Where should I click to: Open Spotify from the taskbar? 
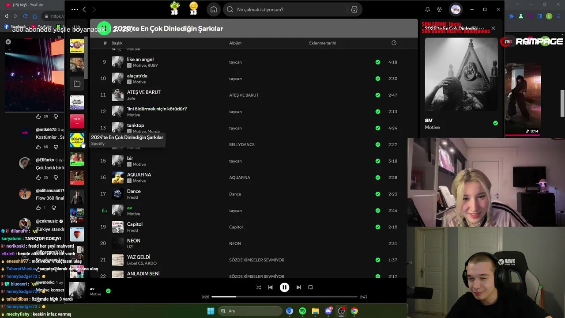[302, 311]
